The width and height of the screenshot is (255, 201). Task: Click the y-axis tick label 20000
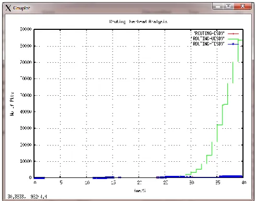click(26, 145)
